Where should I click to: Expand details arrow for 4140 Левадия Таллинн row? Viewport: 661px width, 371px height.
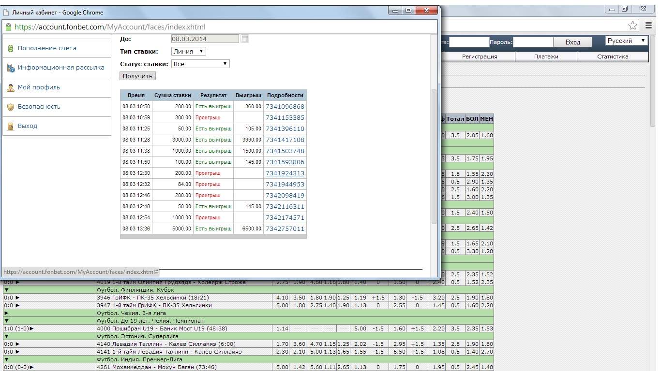[18, 344]
